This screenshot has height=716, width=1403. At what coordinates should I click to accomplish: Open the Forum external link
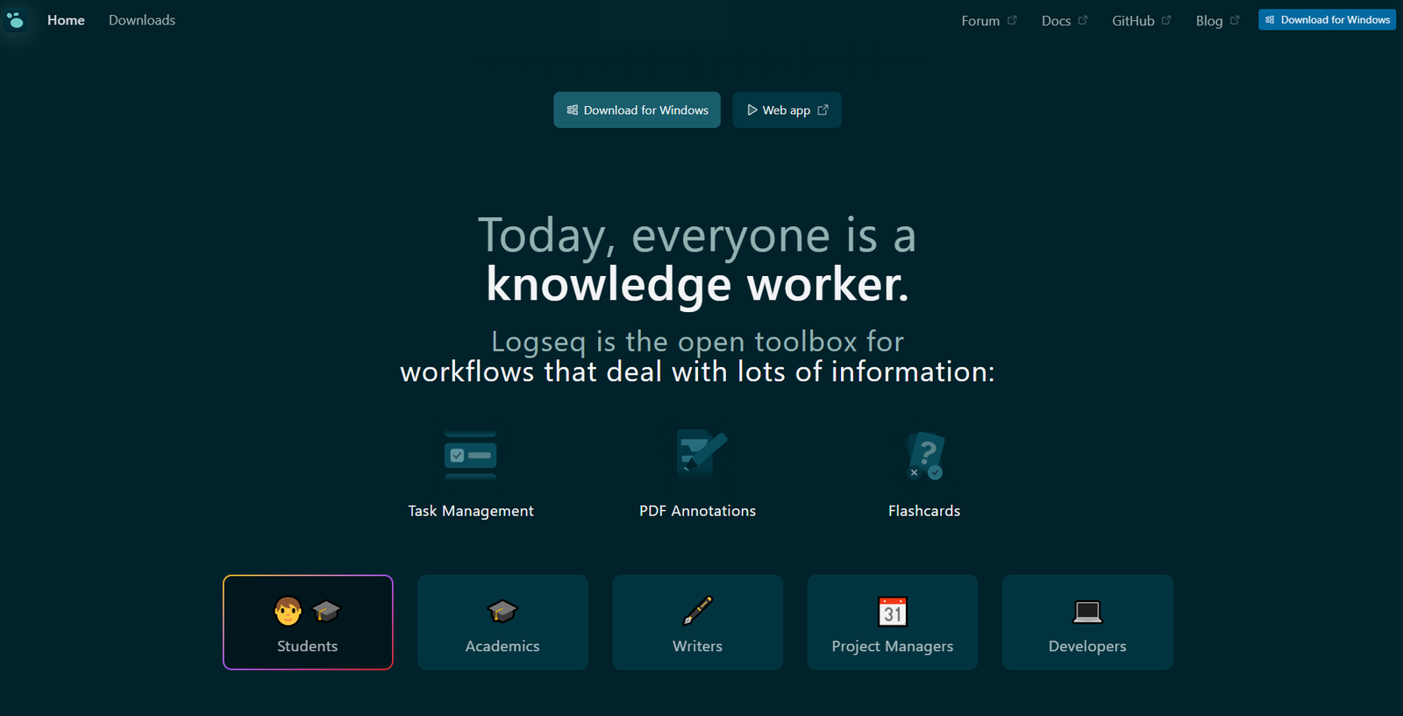[989, 20]
